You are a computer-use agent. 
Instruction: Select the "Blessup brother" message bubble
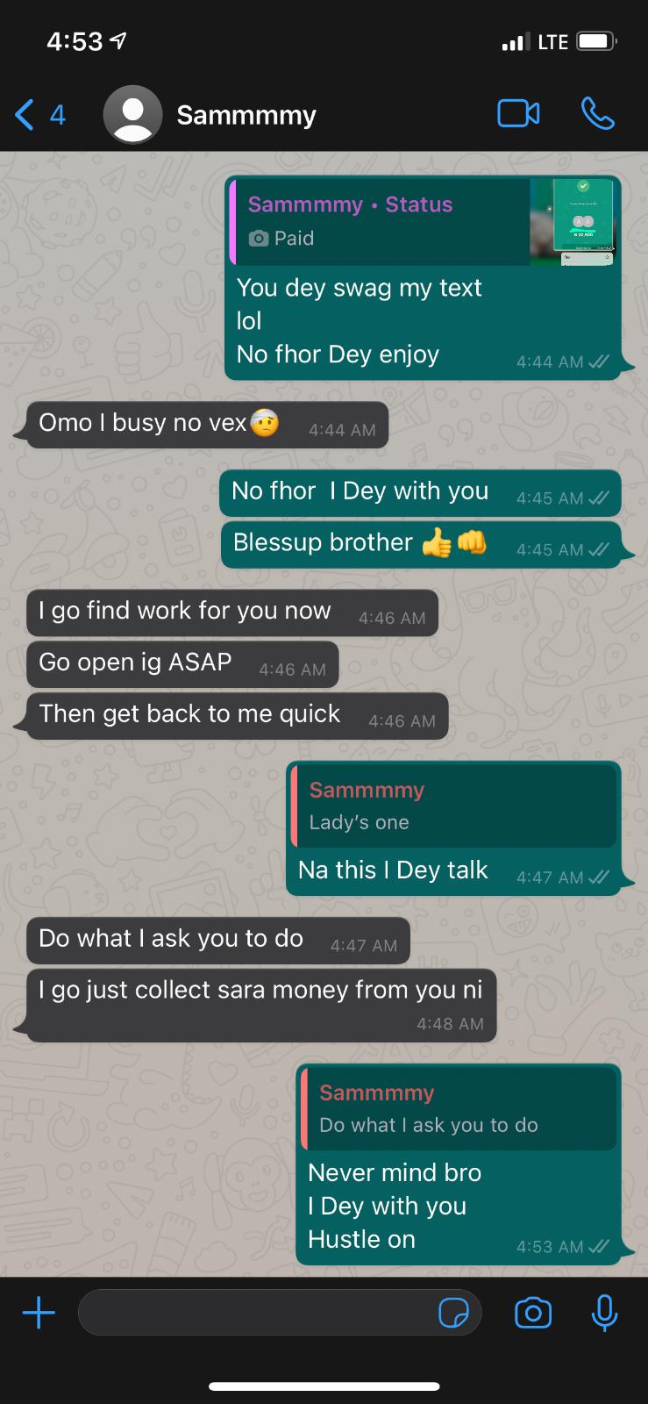(x=421, y=545)
